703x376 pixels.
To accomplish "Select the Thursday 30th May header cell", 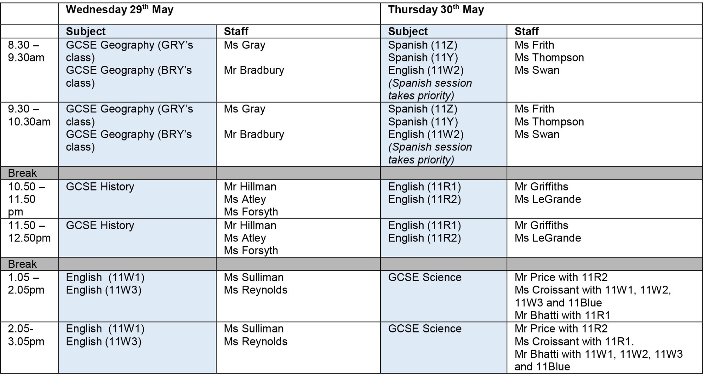I will click(541, 14).
